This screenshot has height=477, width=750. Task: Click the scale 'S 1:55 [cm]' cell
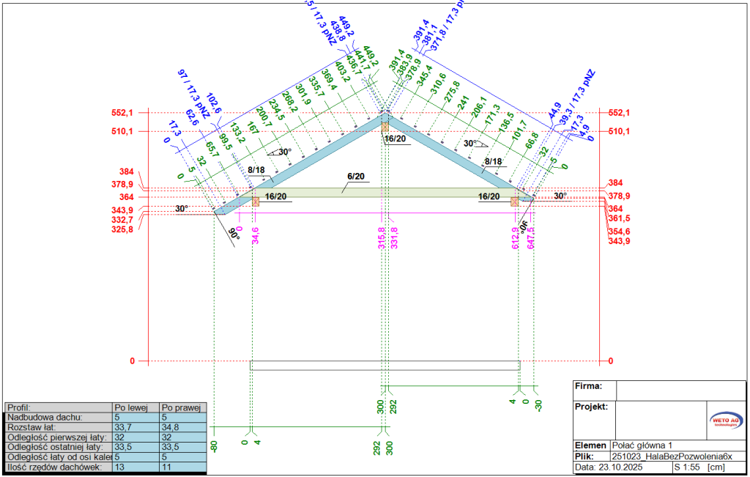coord(698,467)
